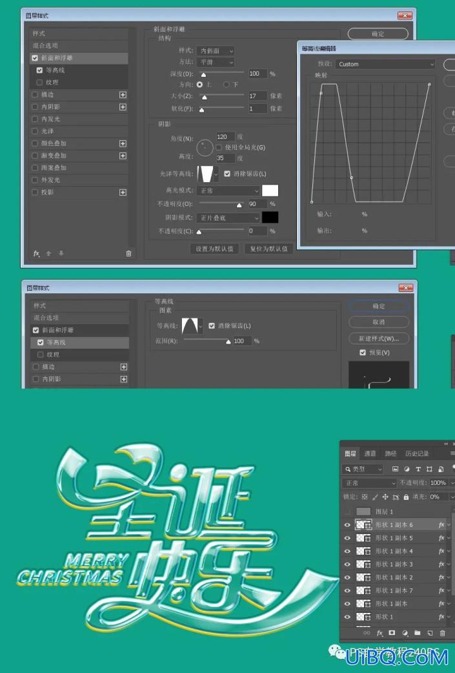Delete effect trash icon in upper Layer Style dialog
The image size is (455, 673).
tap(128, 254)
